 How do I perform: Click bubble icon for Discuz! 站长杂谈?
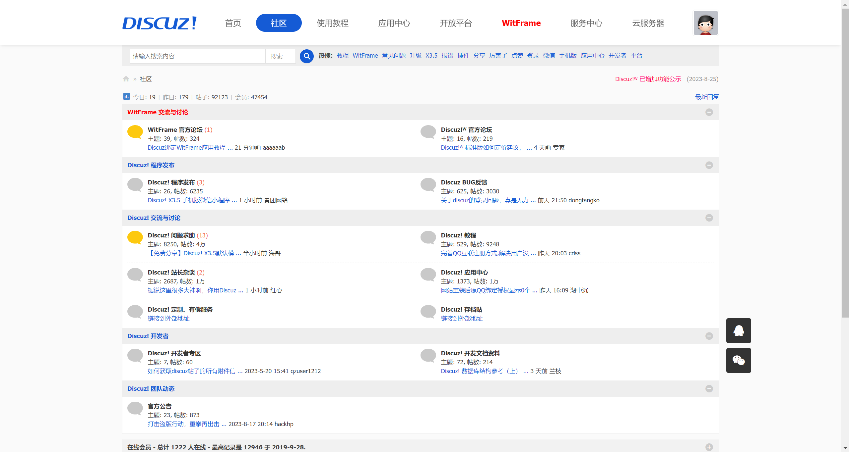[x=135, y=275]
